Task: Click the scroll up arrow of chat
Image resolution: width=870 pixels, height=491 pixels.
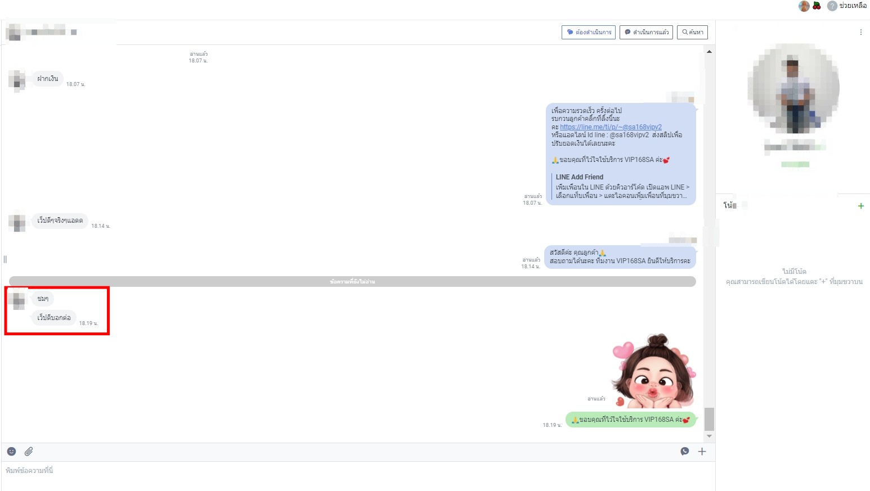Action: [x=709, y=52]
